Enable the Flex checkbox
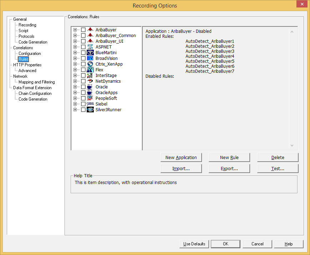 pyautogui.click(x=83, y=70)
